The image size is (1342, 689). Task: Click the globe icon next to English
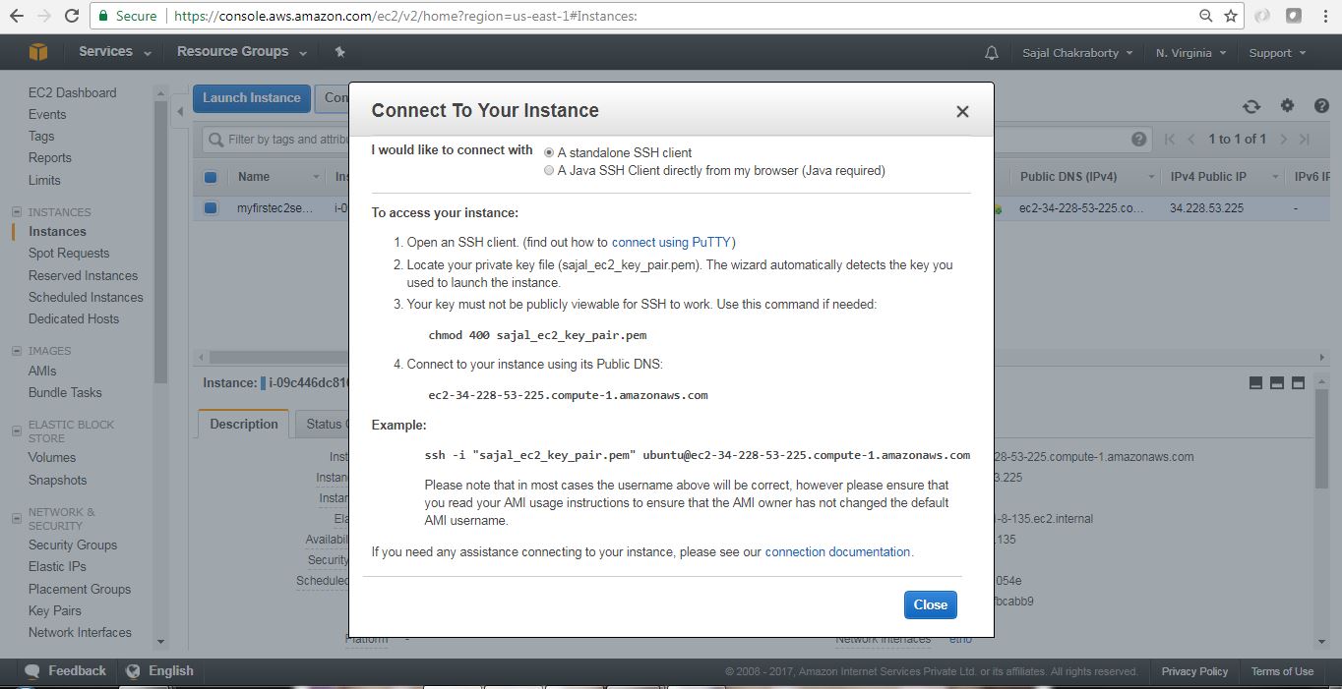coord(133,670)
